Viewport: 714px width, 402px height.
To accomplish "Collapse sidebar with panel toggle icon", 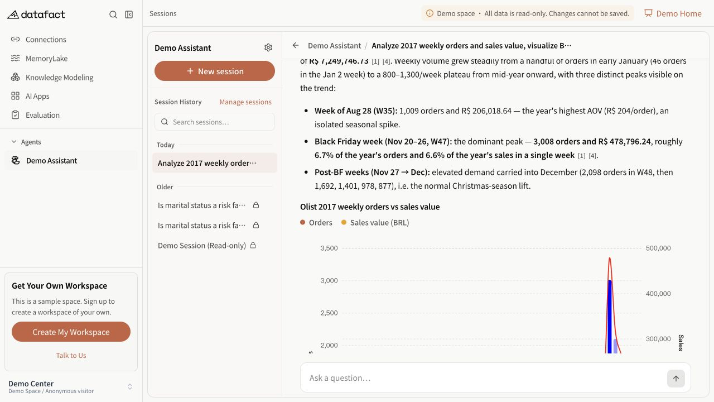I will tap(129, 15).
